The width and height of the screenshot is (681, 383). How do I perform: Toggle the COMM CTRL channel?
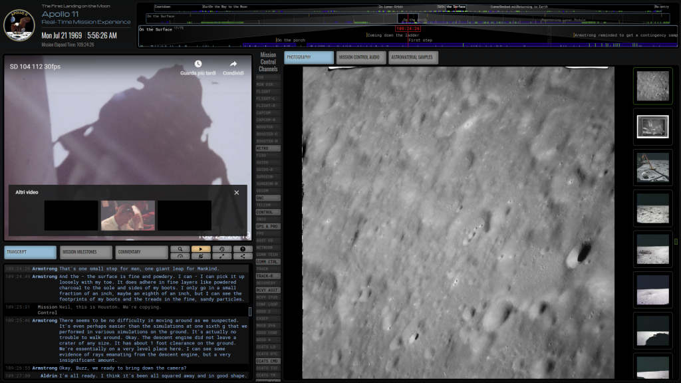tap(268, 262)
